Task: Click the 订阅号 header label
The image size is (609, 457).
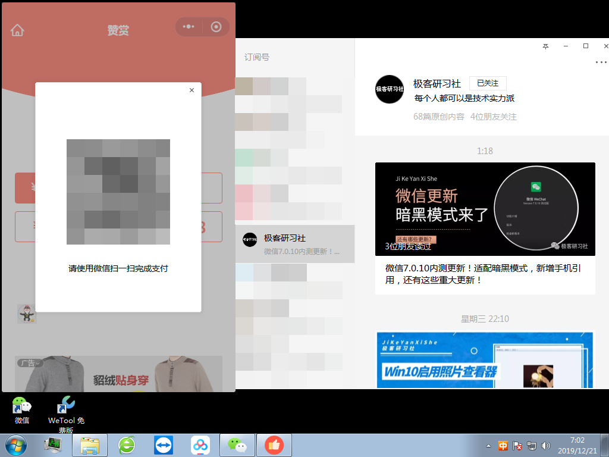Action: (256, 57)
